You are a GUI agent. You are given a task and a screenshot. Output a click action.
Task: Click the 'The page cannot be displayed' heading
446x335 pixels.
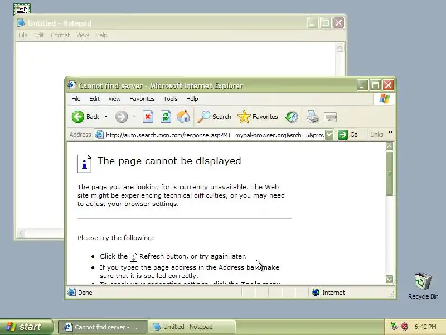click(x=169, y=161)
